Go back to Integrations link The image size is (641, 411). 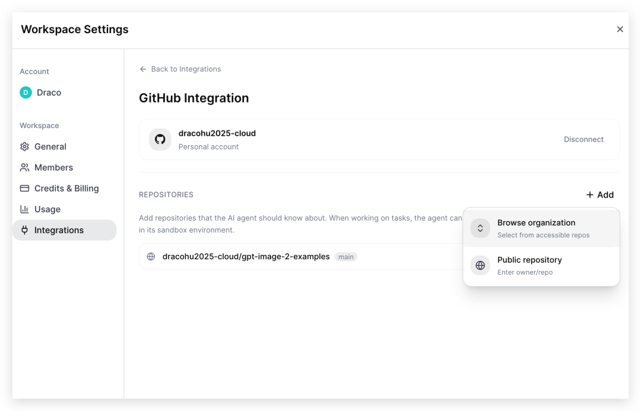click(180, 69)
